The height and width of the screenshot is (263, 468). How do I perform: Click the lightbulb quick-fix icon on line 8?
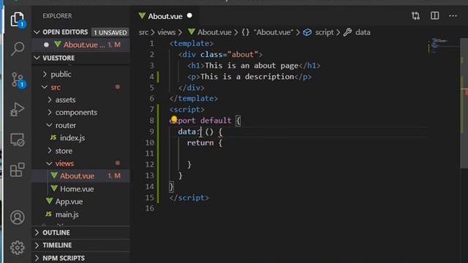(x=174, y=120)
